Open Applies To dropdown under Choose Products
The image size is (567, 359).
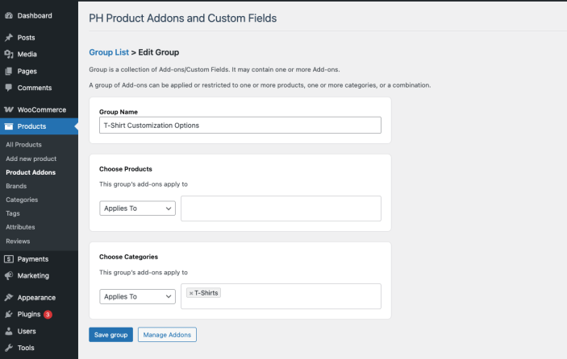click(137, 208)
